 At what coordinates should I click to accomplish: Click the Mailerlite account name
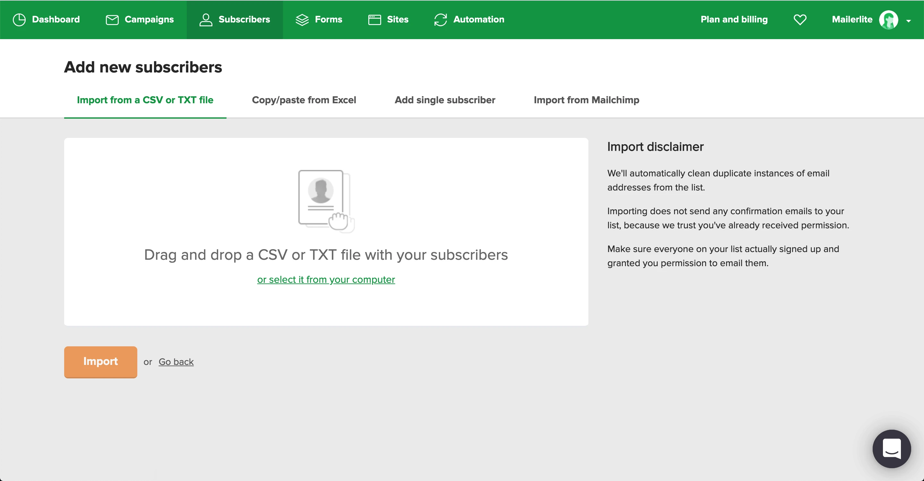point(852,20)
